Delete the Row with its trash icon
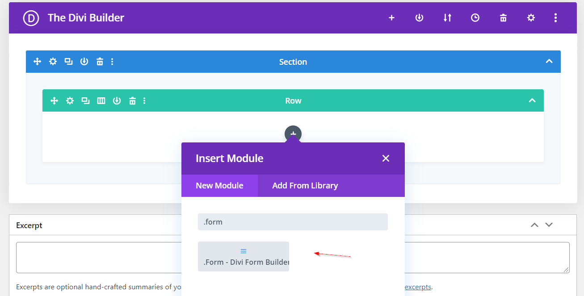The height and width of the screenshot is (296, 584). coord(132,100)
